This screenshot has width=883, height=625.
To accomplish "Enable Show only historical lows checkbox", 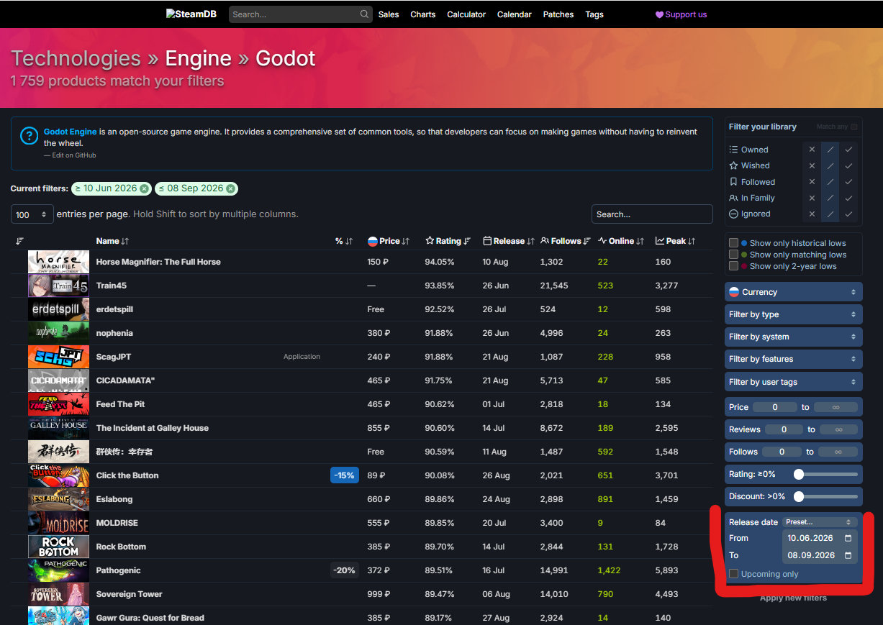I will click(x=733, y=243).
